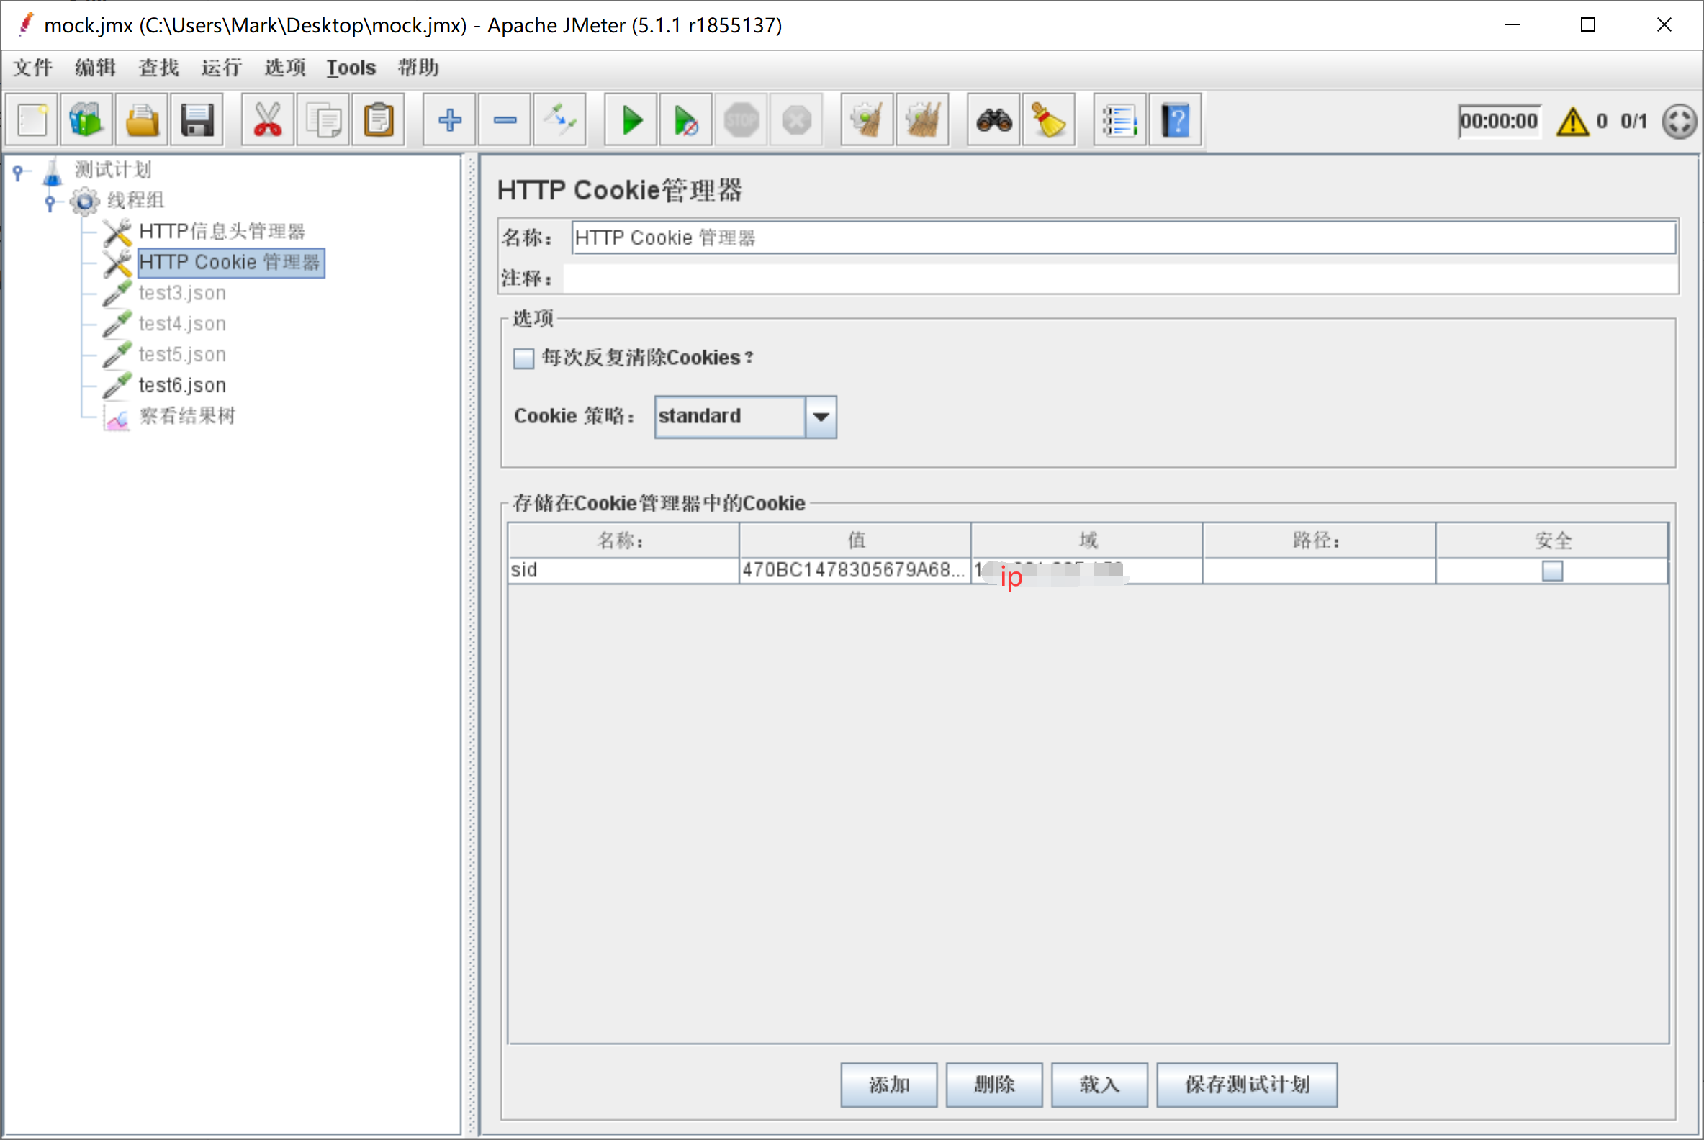Click the Clear All double broom icon

(x=922, y=120)
